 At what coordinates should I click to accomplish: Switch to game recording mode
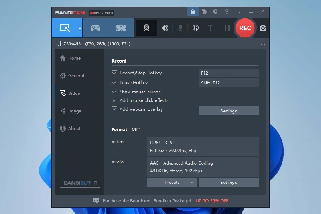95,28
